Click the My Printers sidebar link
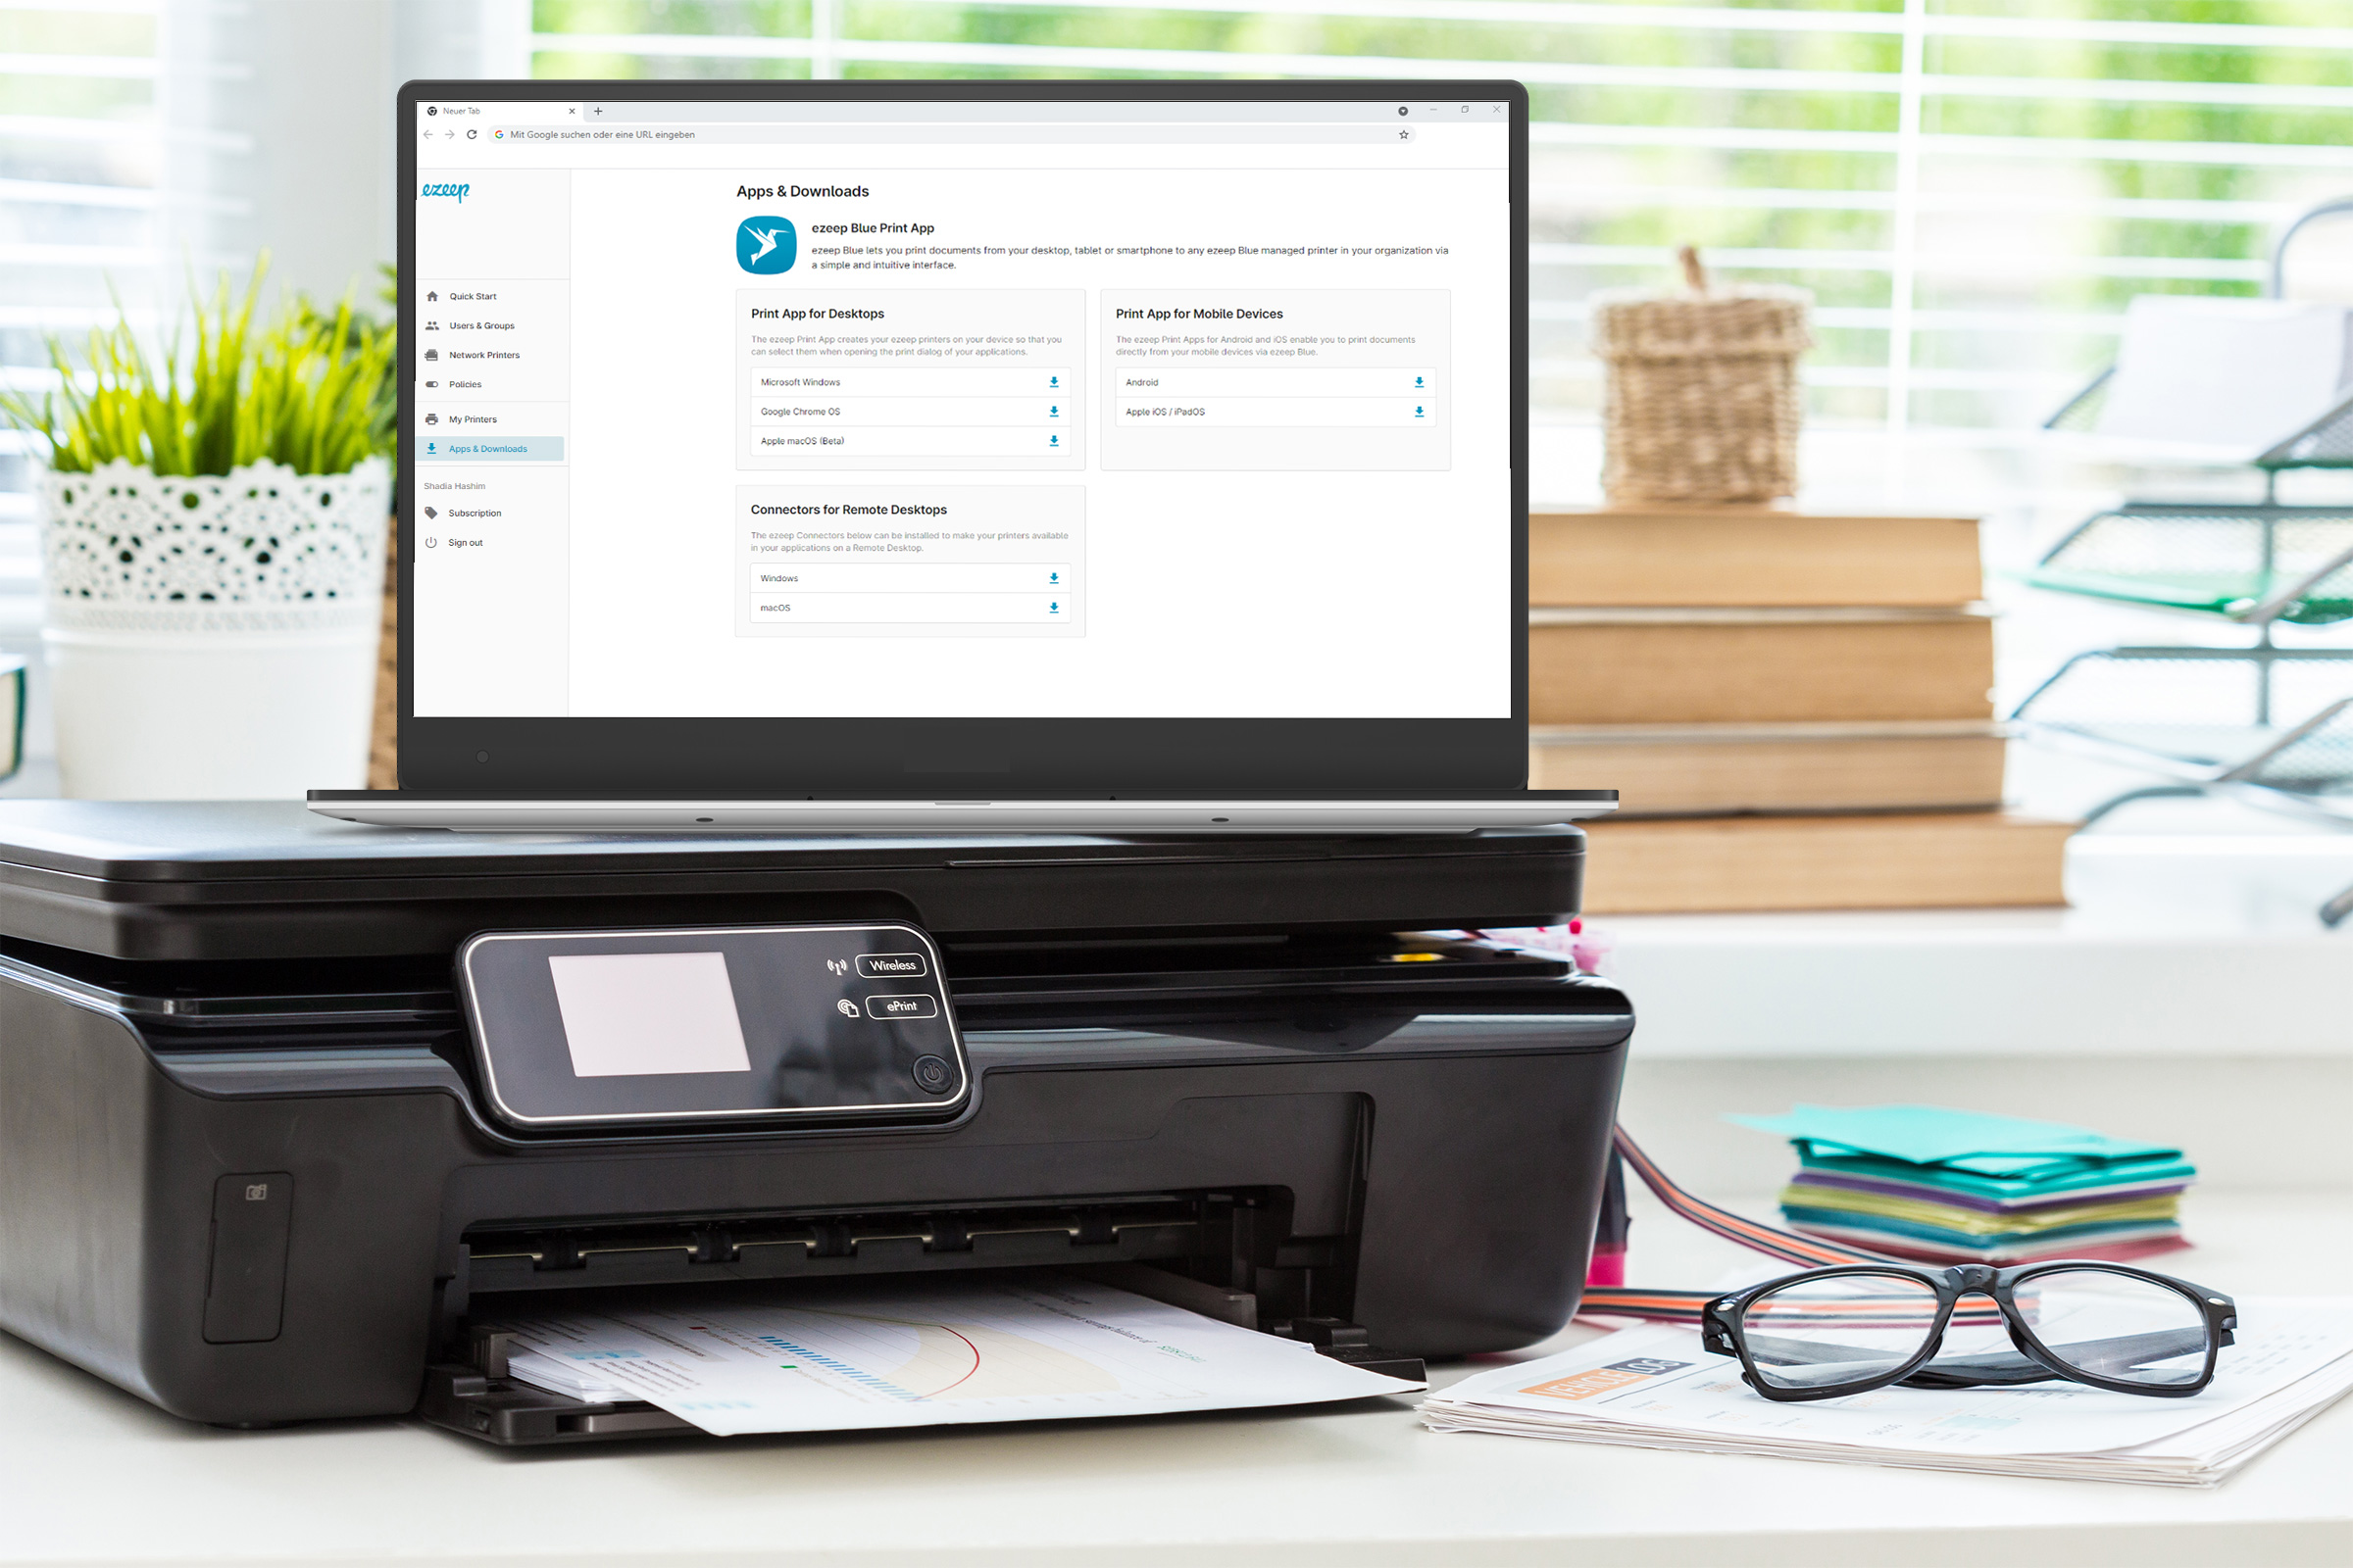Image resolution: width=2353 pixels, height=1568 pixels. click(x=481, y=418)
